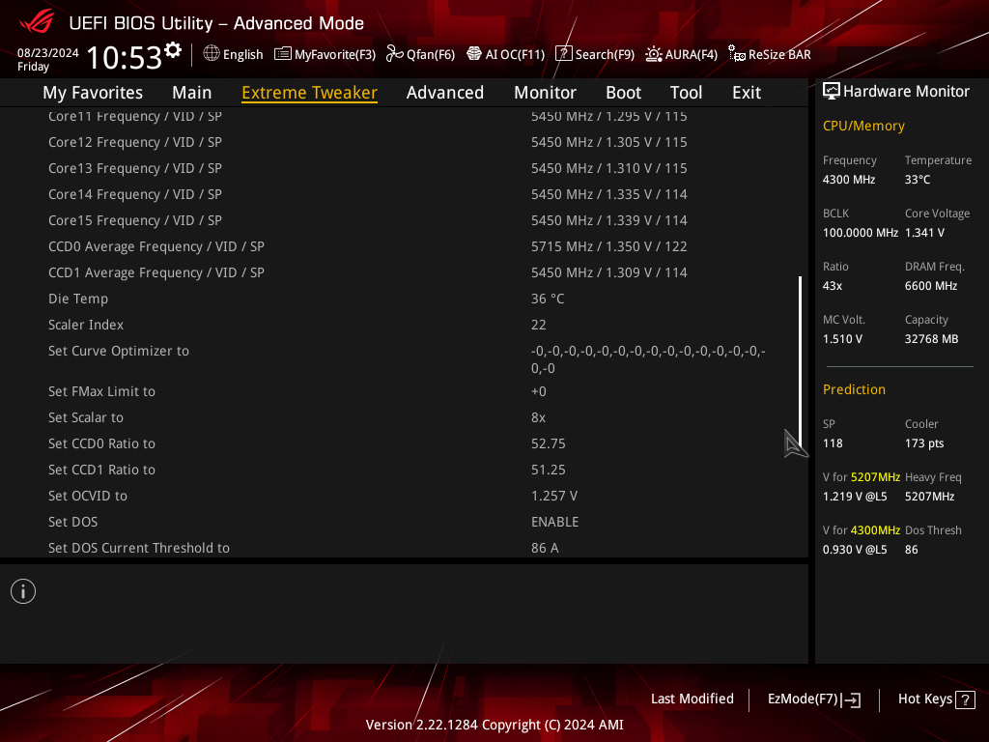Click Core15 Frequency / VID / SP row

[x=404, y=220]
